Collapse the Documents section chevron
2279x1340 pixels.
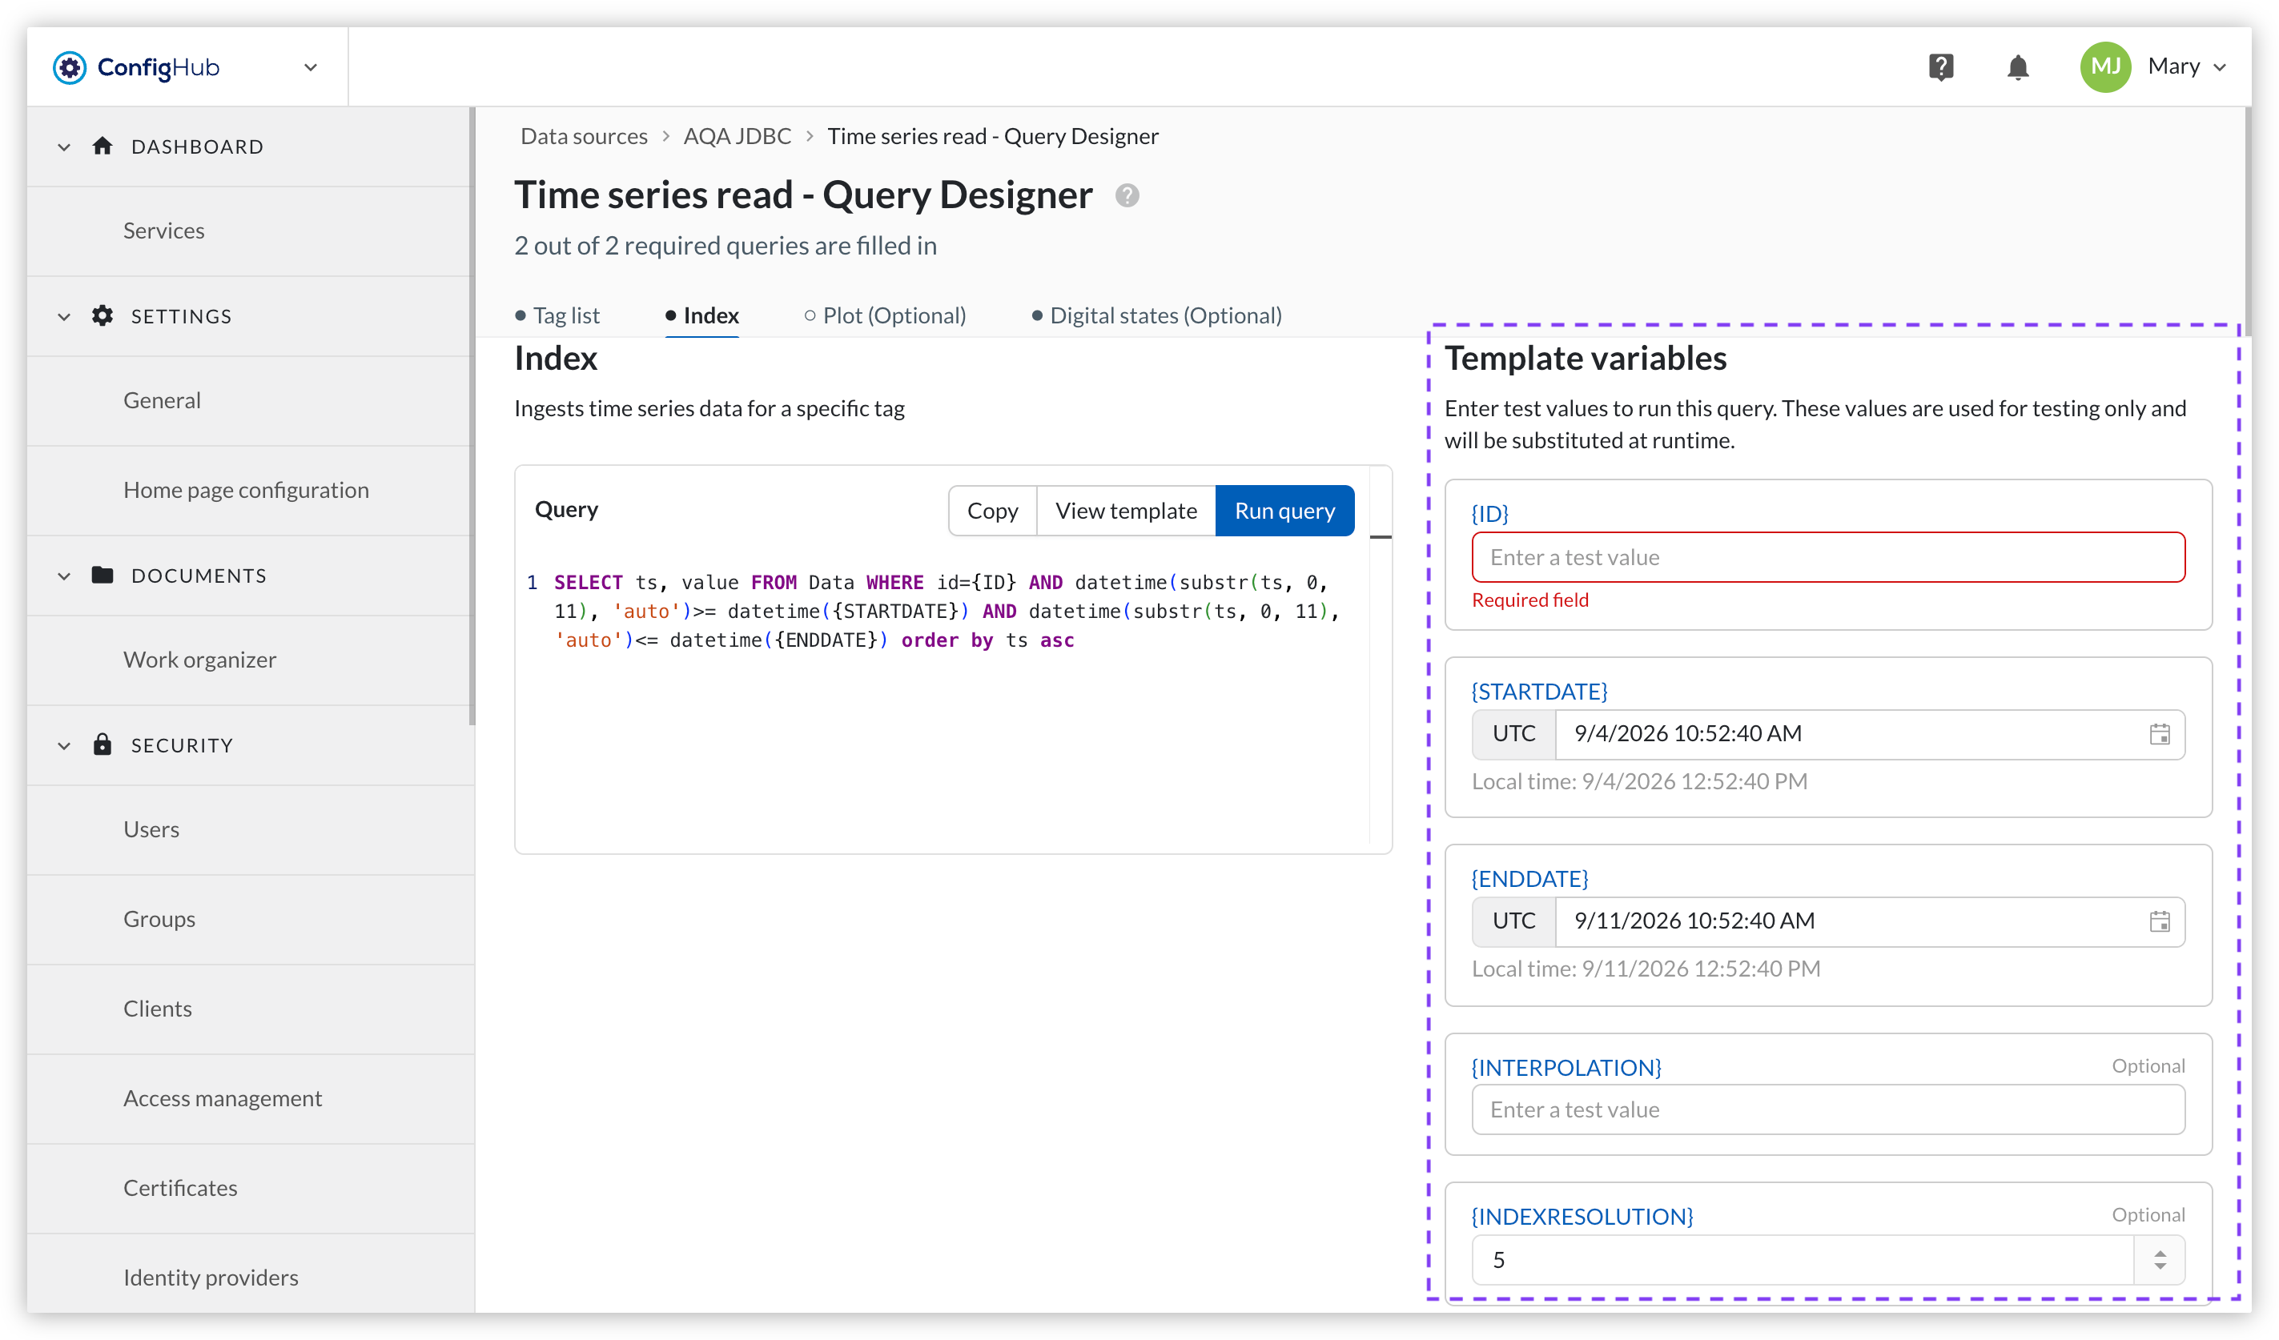(x=63, y=576)
